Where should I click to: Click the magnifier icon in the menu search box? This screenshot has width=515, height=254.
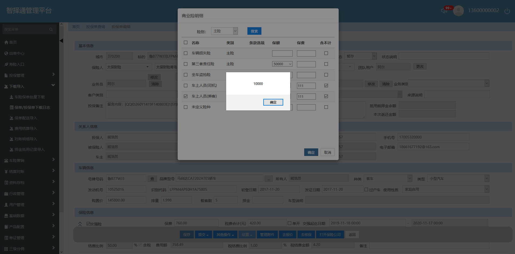[51, 29]
